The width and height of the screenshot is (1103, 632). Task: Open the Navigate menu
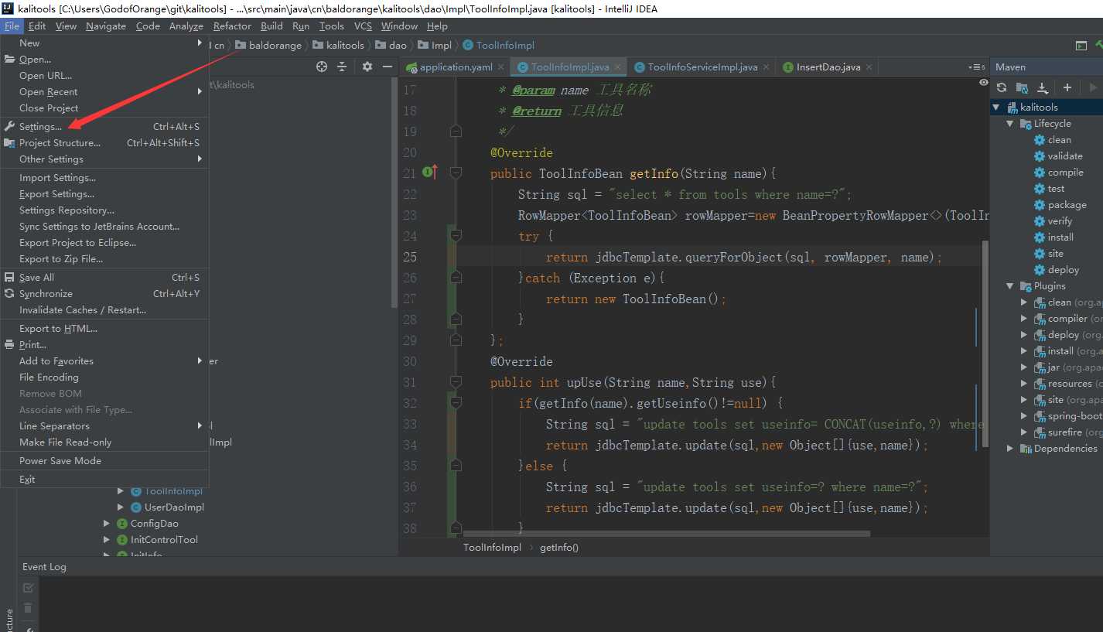click(106, 26)
